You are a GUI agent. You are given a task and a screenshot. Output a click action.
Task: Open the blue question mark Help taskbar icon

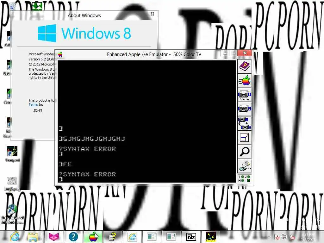[73, 237]
